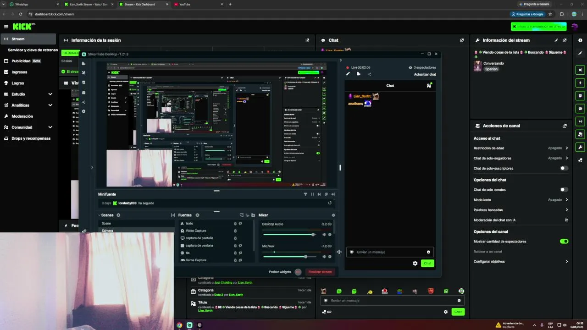Send message with Kick Chat button

458,312
